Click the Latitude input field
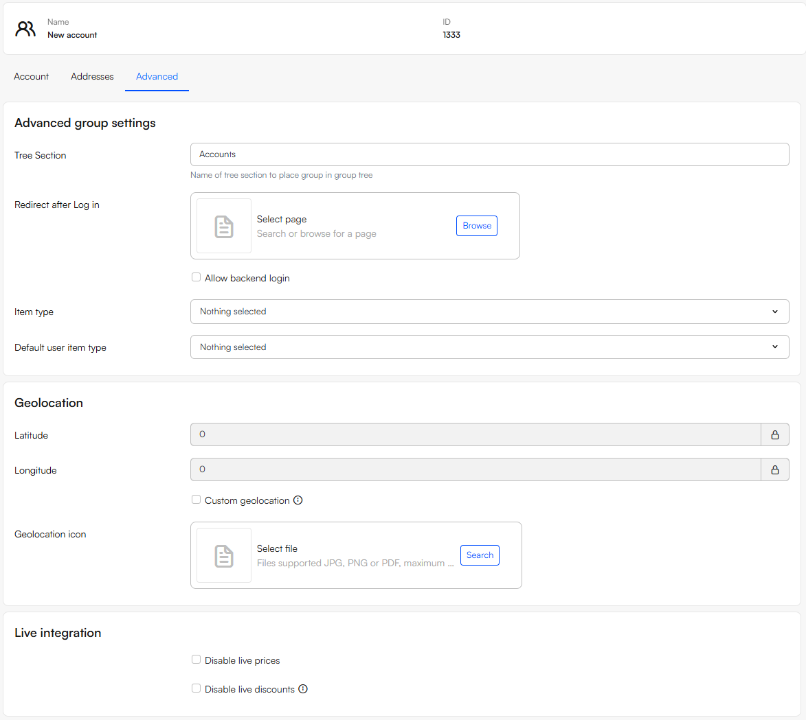 475,434
